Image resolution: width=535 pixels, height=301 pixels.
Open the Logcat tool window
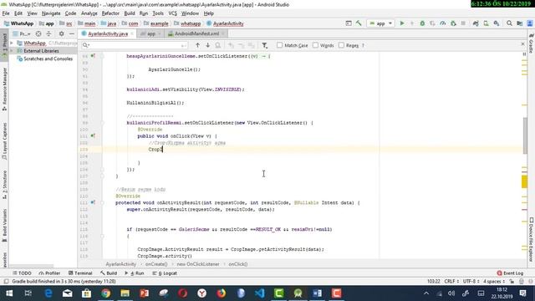click(165, 273)
